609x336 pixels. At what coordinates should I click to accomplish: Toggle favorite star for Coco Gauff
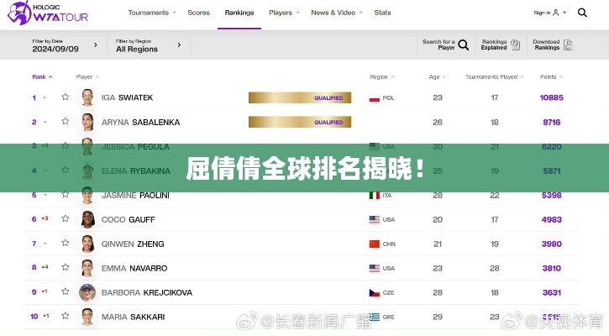(x=66, y=218)
